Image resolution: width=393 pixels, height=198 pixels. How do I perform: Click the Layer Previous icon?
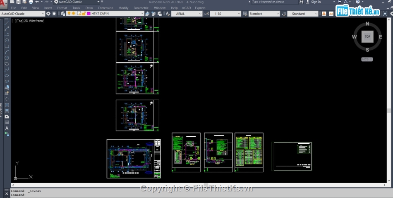coord(153,14)
